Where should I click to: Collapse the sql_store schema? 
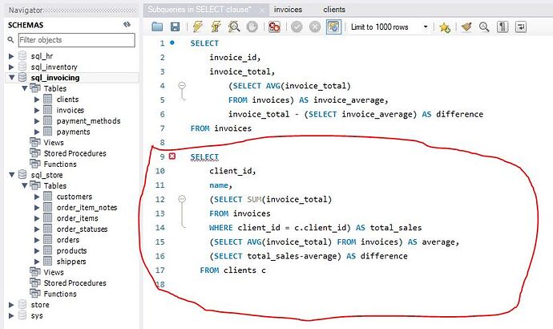[12, 175]
